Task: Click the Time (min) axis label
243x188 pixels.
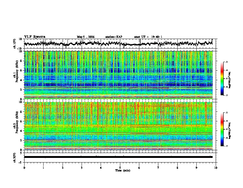Action: [123, 170]
